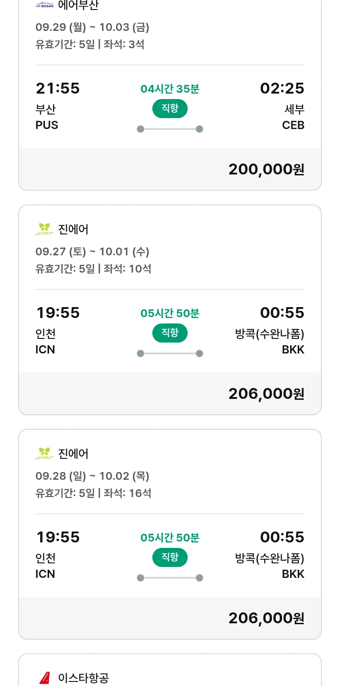Image resolution: width=340 pixels, height=686 pixels.
Task: Click the 진에어 name on the 09.27 card
Action: pos(73,229)
